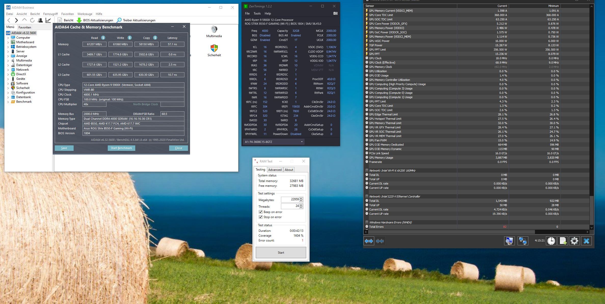
Task: Click the AIDA64 up arrow icon
Action: 24,20
